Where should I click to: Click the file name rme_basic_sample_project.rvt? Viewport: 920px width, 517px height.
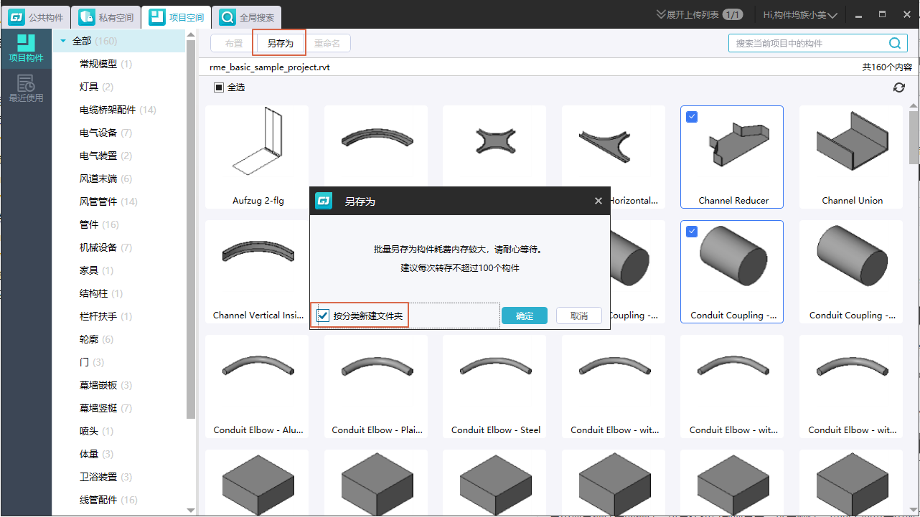click(270, 67)
